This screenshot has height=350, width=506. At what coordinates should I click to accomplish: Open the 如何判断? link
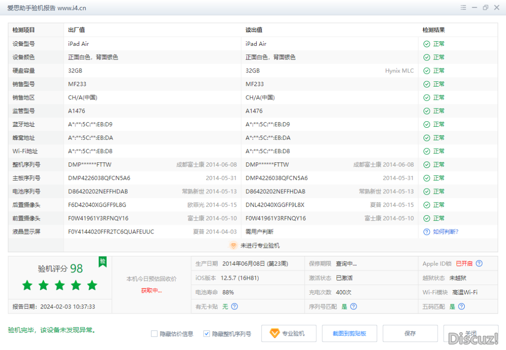coord(446,232)
